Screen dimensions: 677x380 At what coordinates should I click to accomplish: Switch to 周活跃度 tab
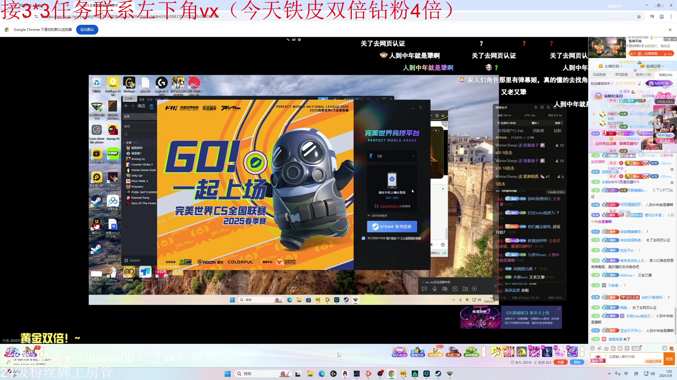point(621,75)
